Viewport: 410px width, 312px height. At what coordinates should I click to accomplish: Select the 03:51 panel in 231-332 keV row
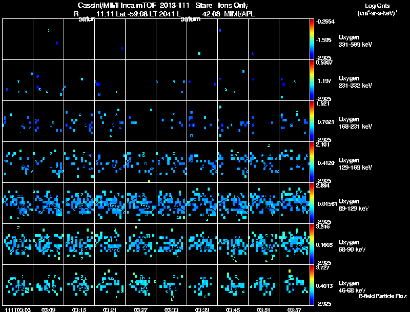[x=263, y=80]
